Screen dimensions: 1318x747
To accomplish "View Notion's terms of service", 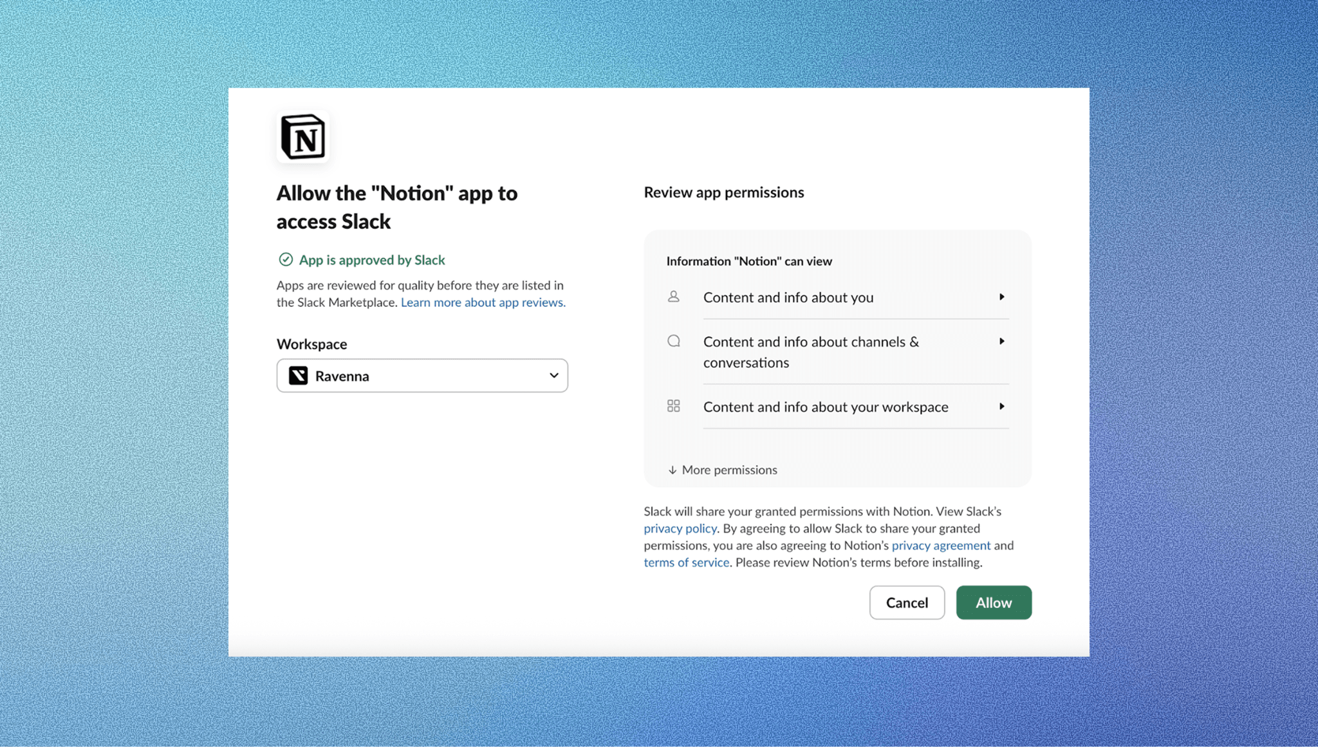I will 686,562.
